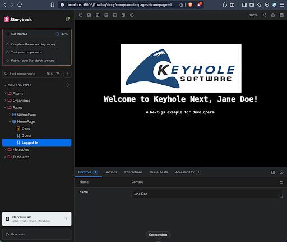Change the addon panel orientation icon

coord(273,172)
